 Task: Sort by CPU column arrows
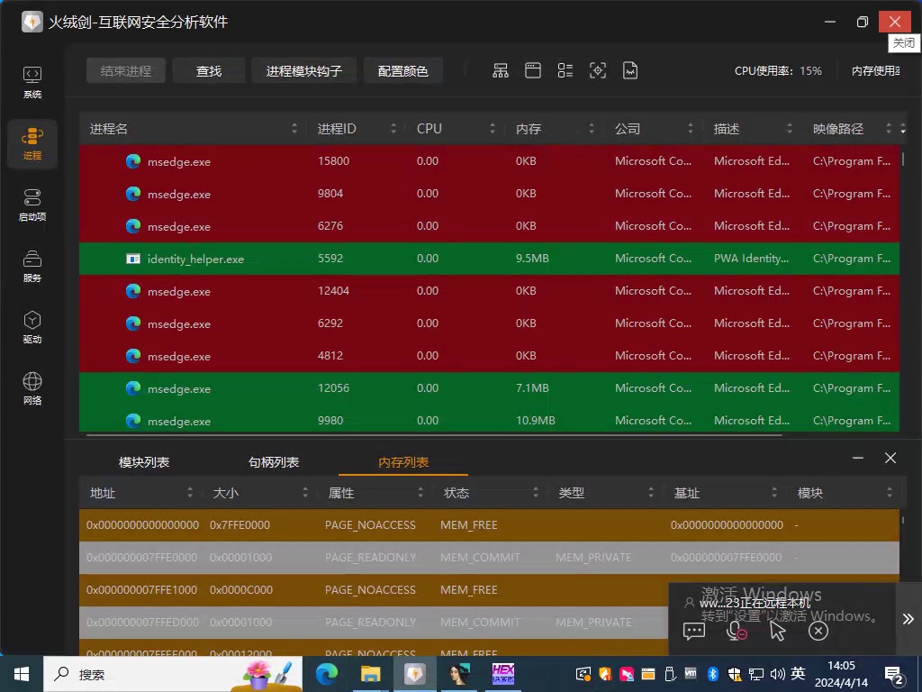(x=493, y=128)
